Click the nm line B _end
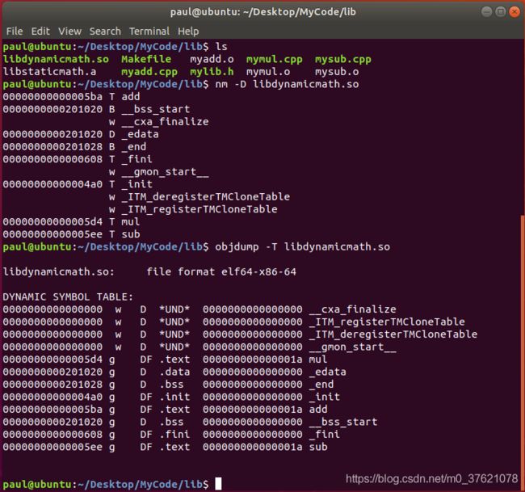Viewport: 525px width, 492px height. (74, 147)
